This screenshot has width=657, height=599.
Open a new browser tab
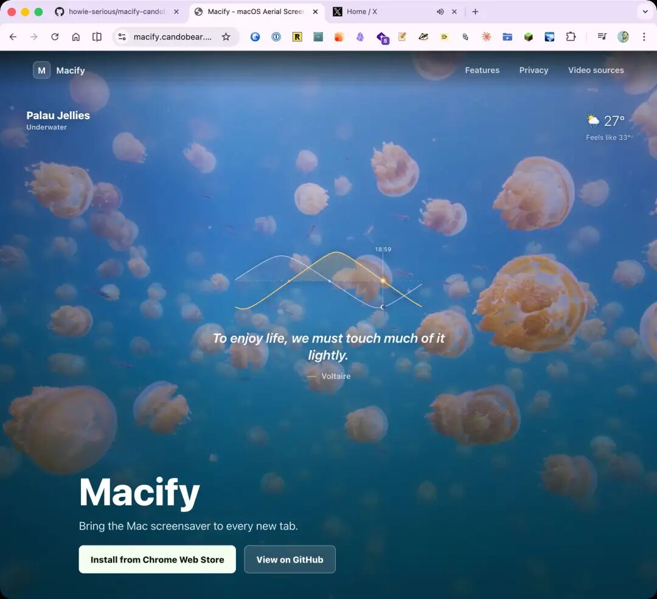(475, 12)
